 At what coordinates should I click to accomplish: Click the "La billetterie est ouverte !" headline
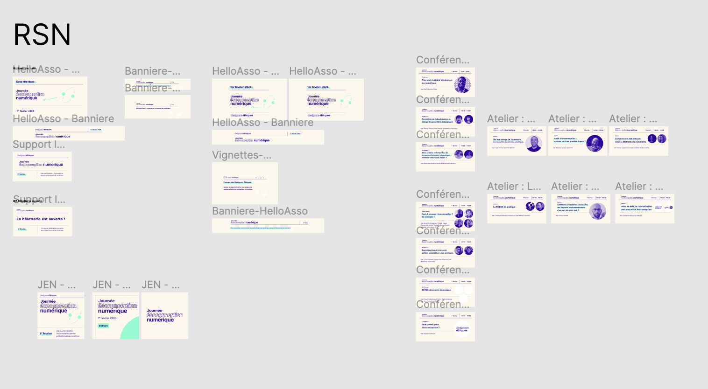(41, 219)
